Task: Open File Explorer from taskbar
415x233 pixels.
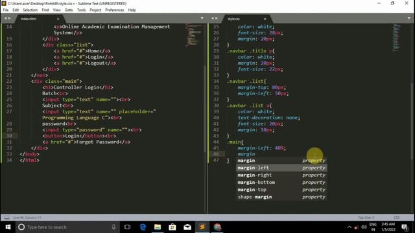Action: (158, 227)
